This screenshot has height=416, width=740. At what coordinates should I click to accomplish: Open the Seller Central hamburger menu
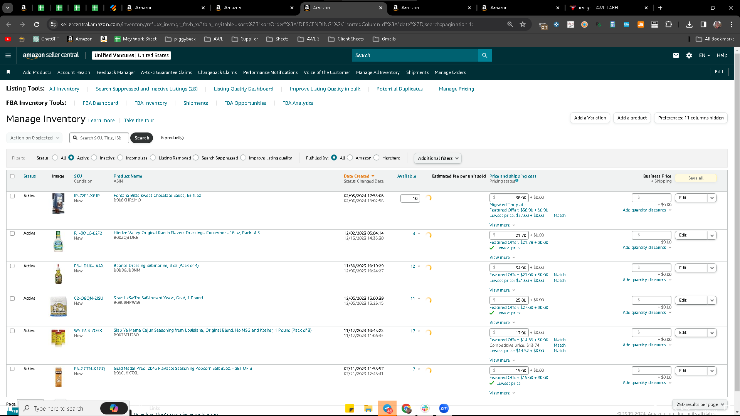(8, 55)
